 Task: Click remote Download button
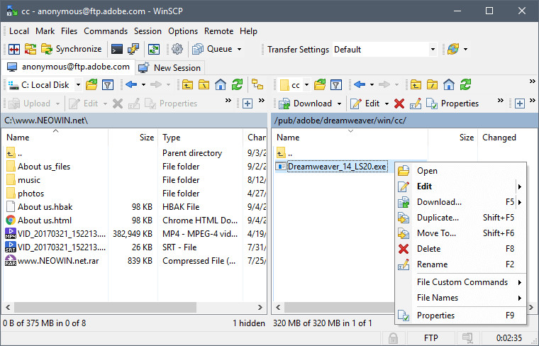(305, 104)
